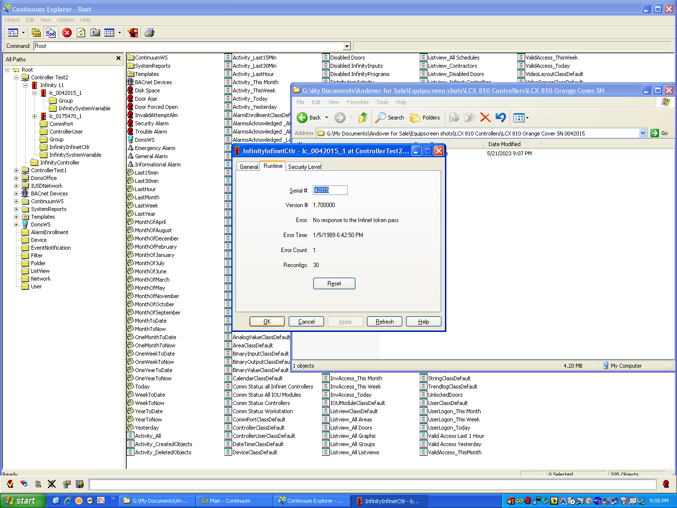
Task: Expand the lc_0175470_1 tree node
Action: pos(34,116)
